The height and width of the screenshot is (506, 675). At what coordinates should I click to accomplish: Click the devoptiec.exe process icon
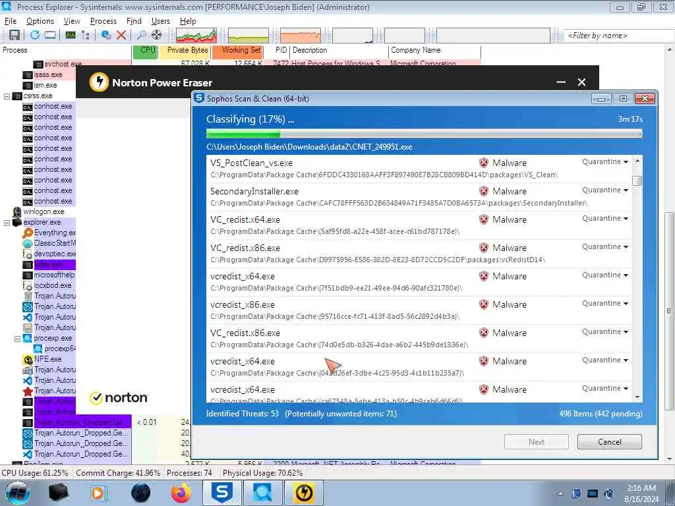click(28, 254)
